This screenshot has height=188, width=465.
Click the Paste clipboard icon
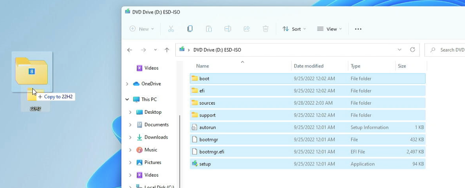[x=209, y=29]
